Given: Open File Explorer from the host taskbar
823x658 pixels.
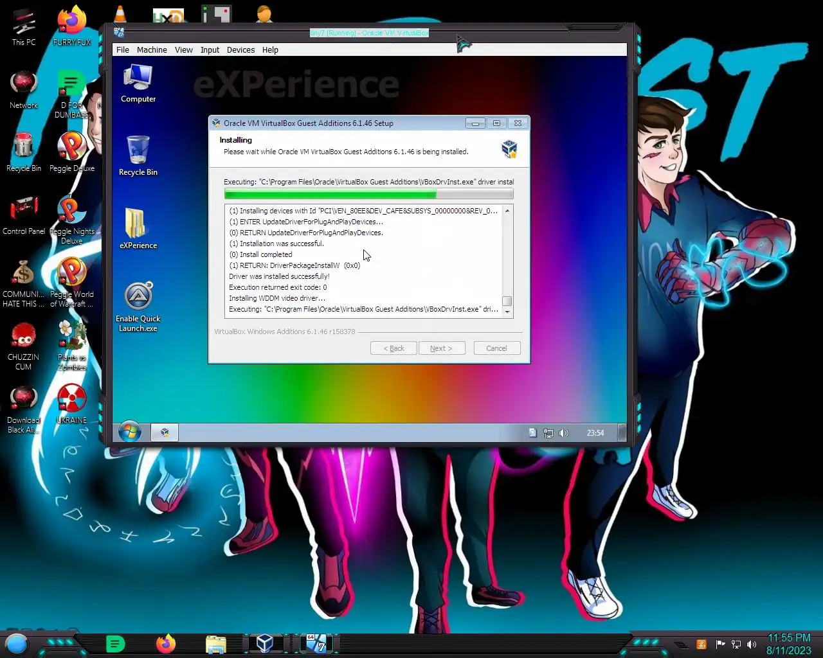Looking at the screenshot, I should (216, 644).
